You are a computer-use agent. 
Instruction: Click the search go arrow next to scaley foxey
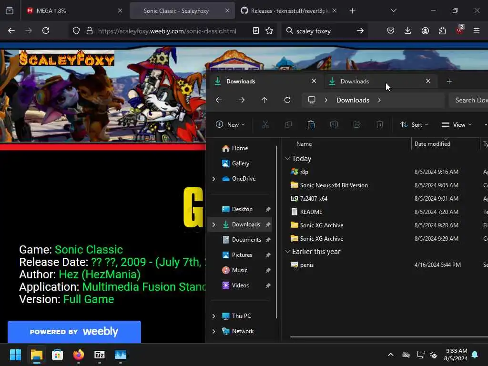[x=360, y=30]
